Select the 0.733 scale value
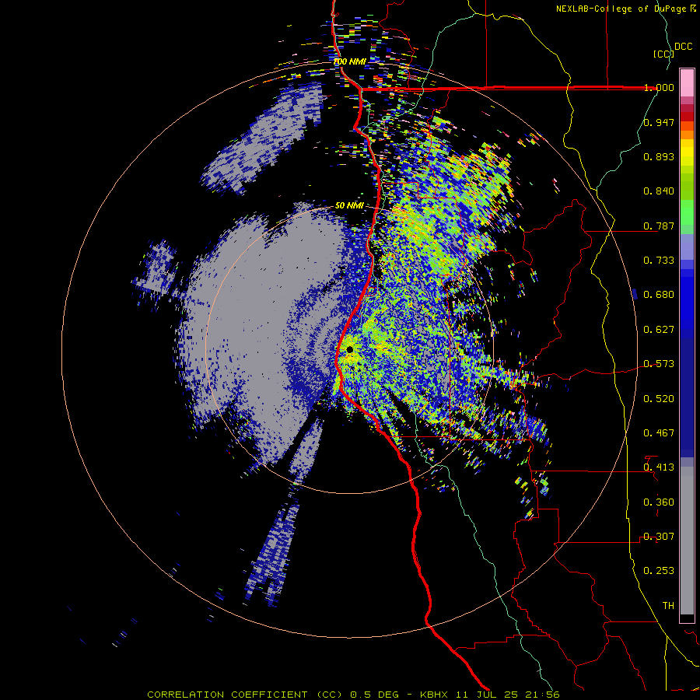Screen dimensions: 700x700 coord(659,260)
